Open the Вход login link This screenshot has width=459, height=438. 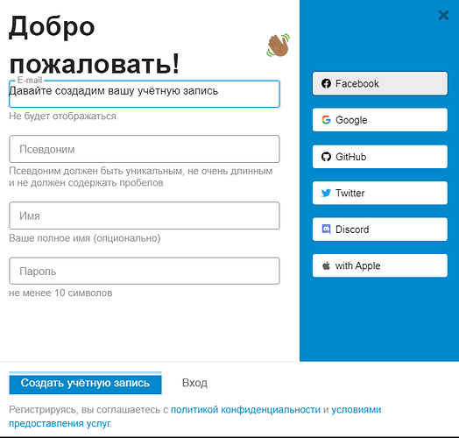(x=194, y=383)
